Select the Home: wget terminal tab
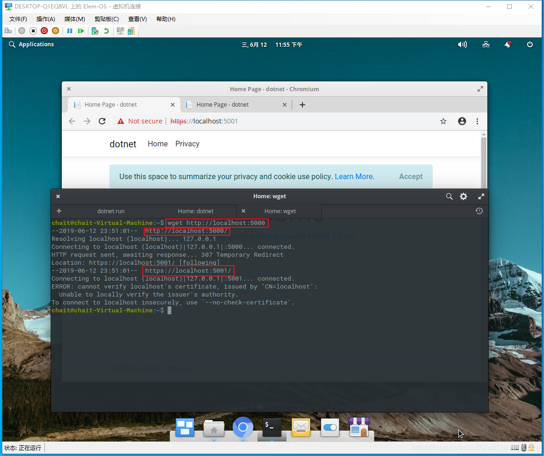The height and width of the screenshot is (456, 544). tap(280, 211)
